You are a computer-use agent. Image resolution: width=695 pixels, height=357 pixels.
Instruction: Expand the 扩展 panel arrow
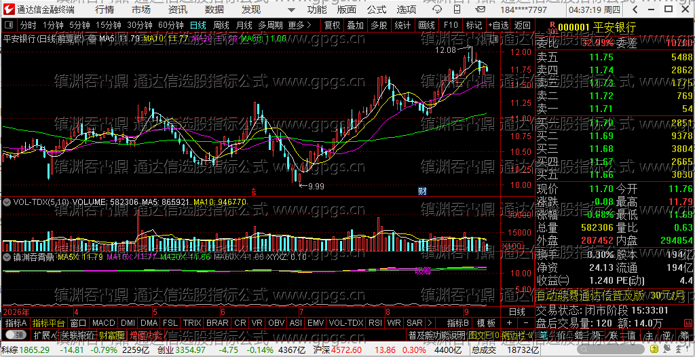tap(44, 335)
